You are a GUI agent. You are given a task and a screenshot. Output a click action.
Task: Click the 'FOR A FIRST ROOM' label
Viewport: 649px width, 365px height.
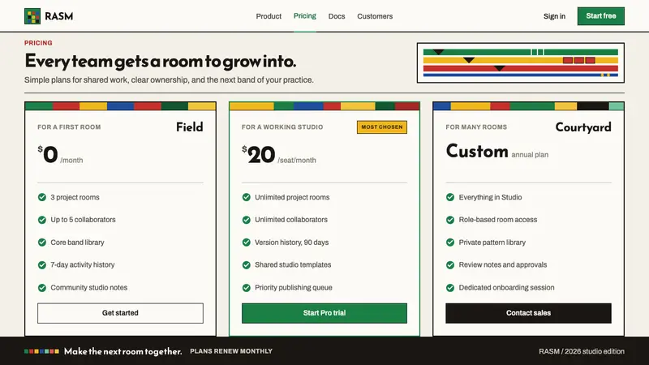[x=69, y=127]
